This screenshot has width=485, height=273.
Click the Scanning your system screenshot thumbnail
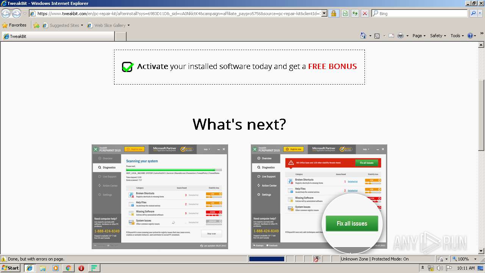[x=160, y=196]
